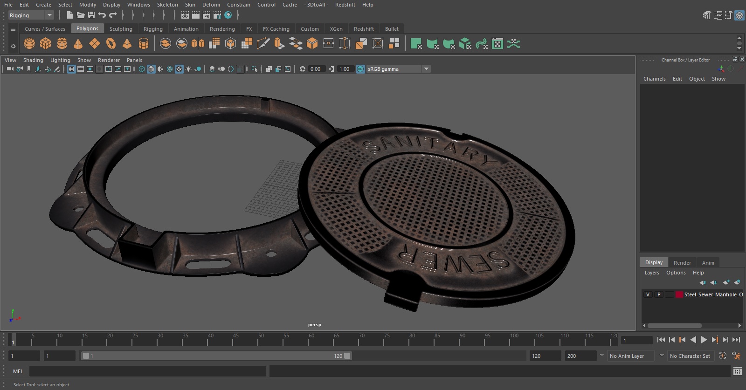Toggle viewport grid display
The height and width of the screenshot is (390, 746).
[71, 69]
